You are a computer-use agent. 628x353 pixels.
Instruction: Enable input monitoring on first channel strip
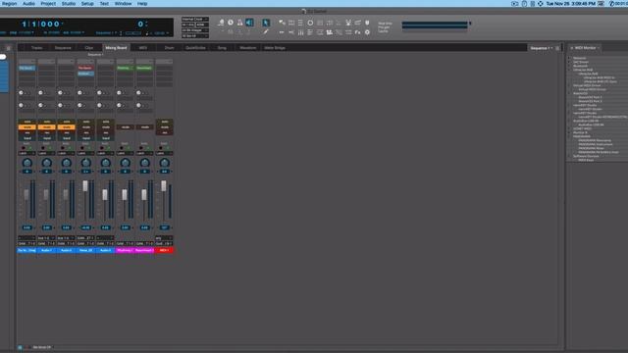[26, 138]
